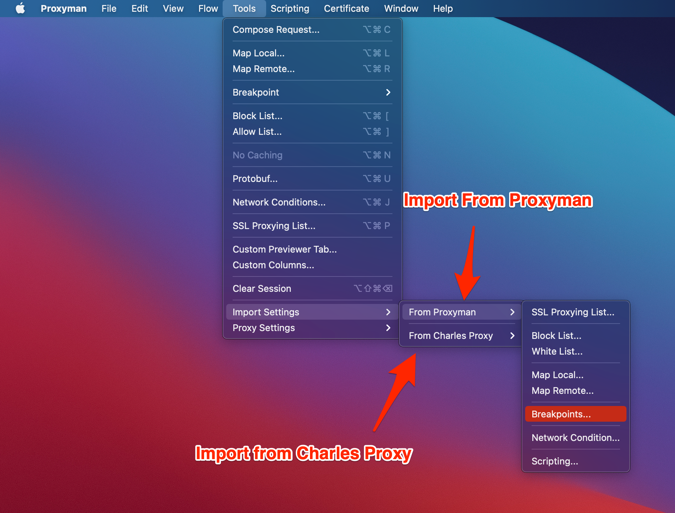This screenshot has width=675, height=513.
Task: Import White List… settings
Action: point(575,351)
